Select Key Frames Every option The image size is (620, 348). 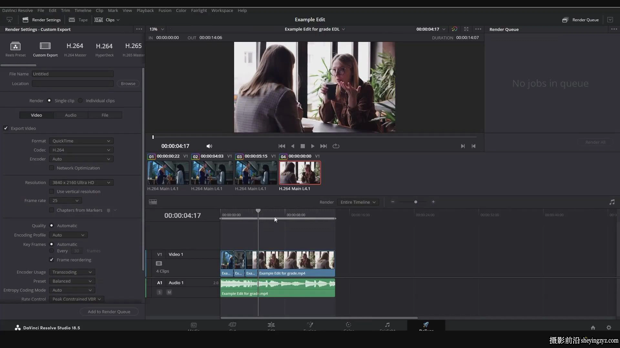[x=51, y=251]
